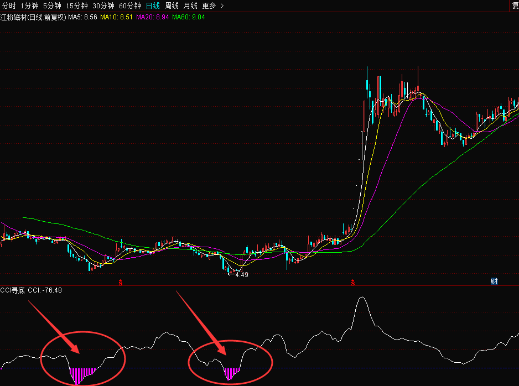Select the 30分钟 timeframe tab
This screenshot has width=519, height=386.
pos(103,6)
